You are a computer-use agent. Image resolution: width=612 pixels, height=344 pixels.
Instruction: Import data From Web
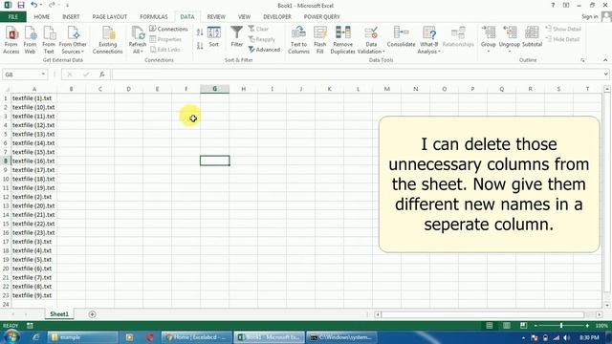30,40
